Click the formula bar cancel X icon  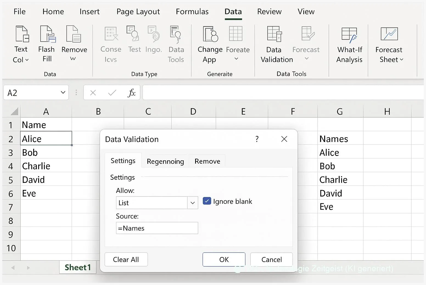(x=93, y=93)
